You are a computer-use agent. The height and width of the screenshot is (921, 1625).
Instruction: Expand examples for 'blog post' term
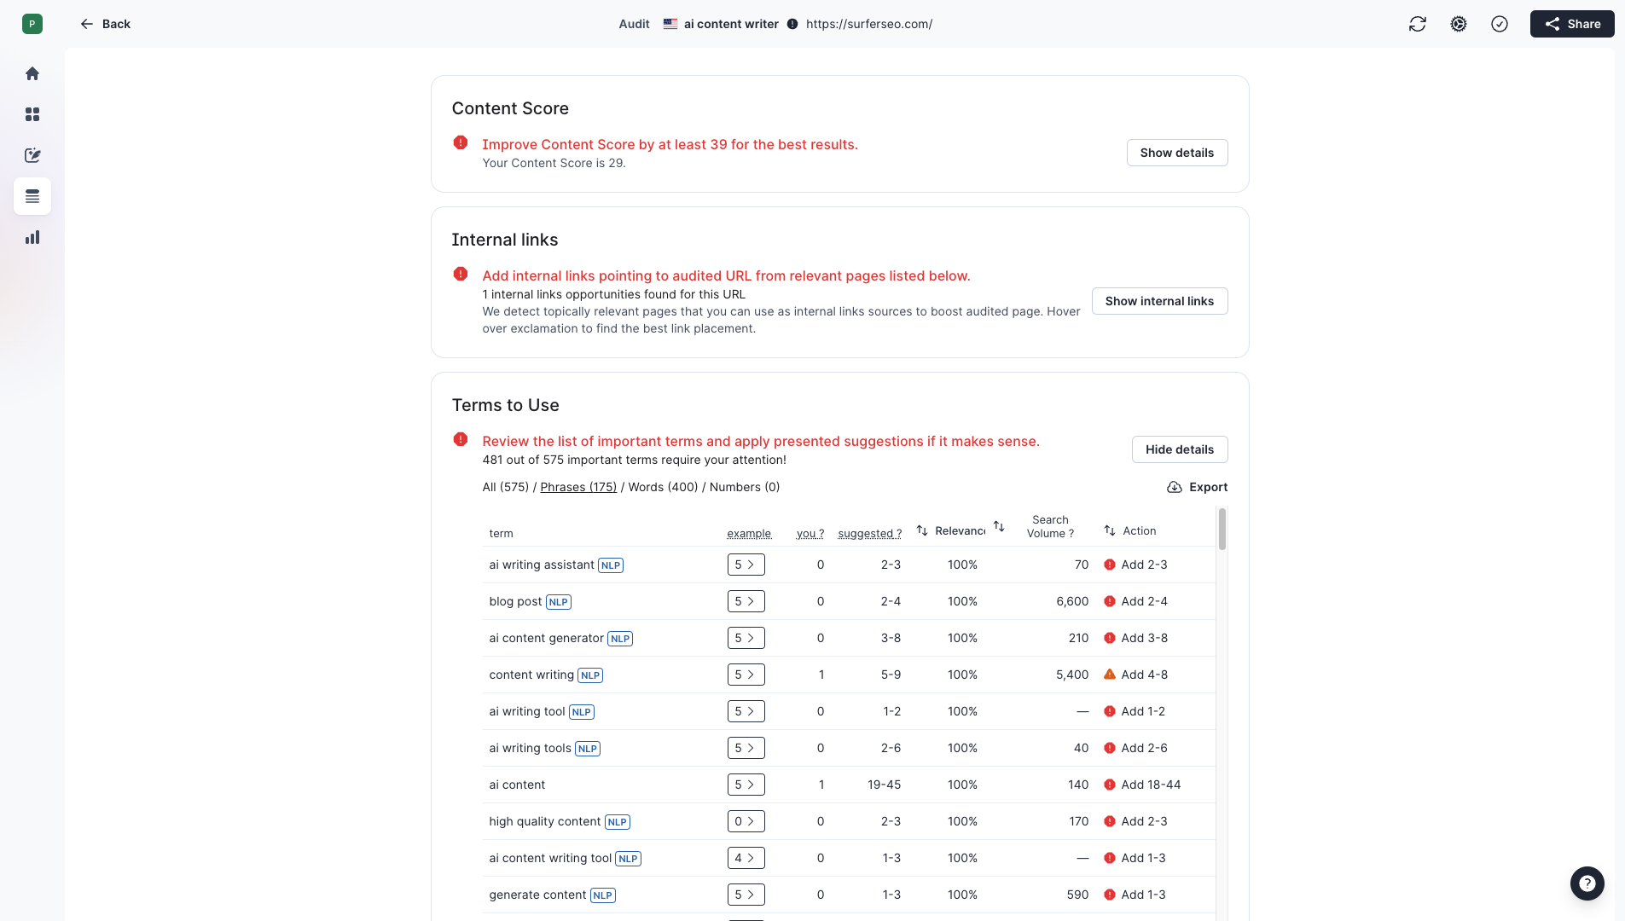click(746, 601)
